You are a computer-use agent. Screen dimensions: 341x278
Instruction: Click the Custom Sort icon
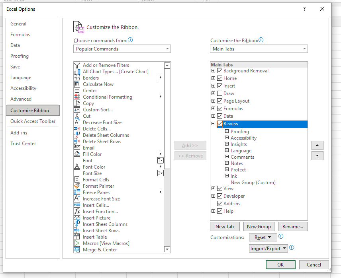tap(77, 110)
